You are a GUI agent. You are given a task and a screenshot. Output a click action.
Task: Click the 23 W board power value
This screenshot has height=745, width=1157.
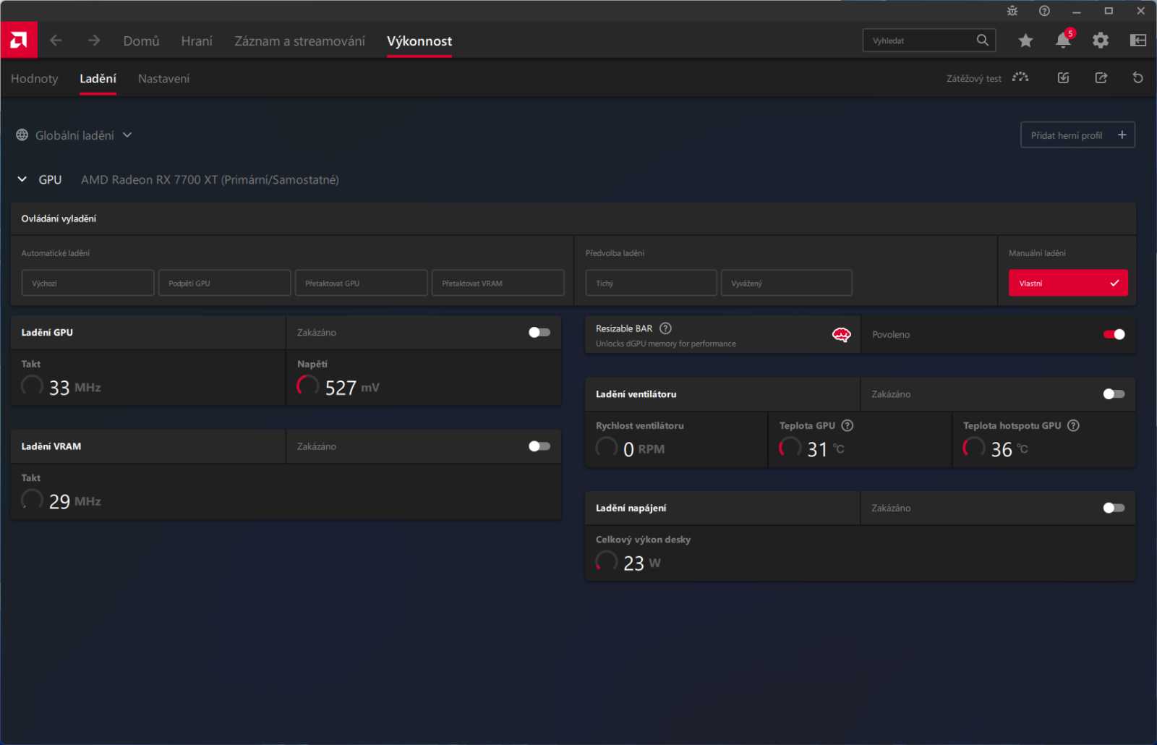[641, 563]
